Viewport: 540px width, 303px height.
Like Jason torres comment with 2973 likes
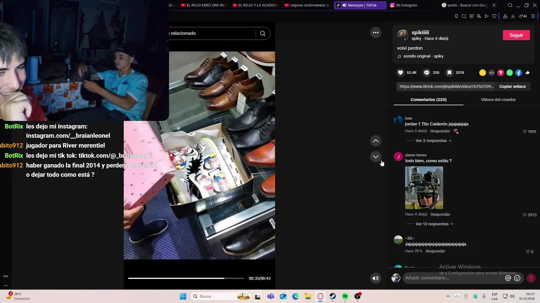525,215
